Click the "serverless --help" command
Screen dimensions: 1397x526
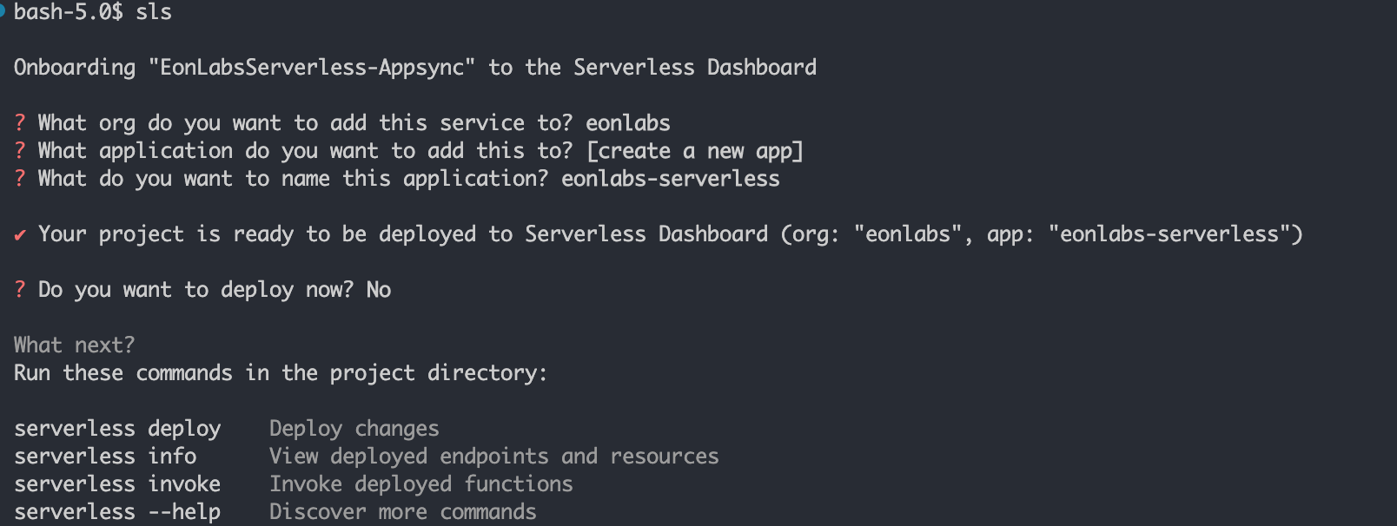pos(117,512)
